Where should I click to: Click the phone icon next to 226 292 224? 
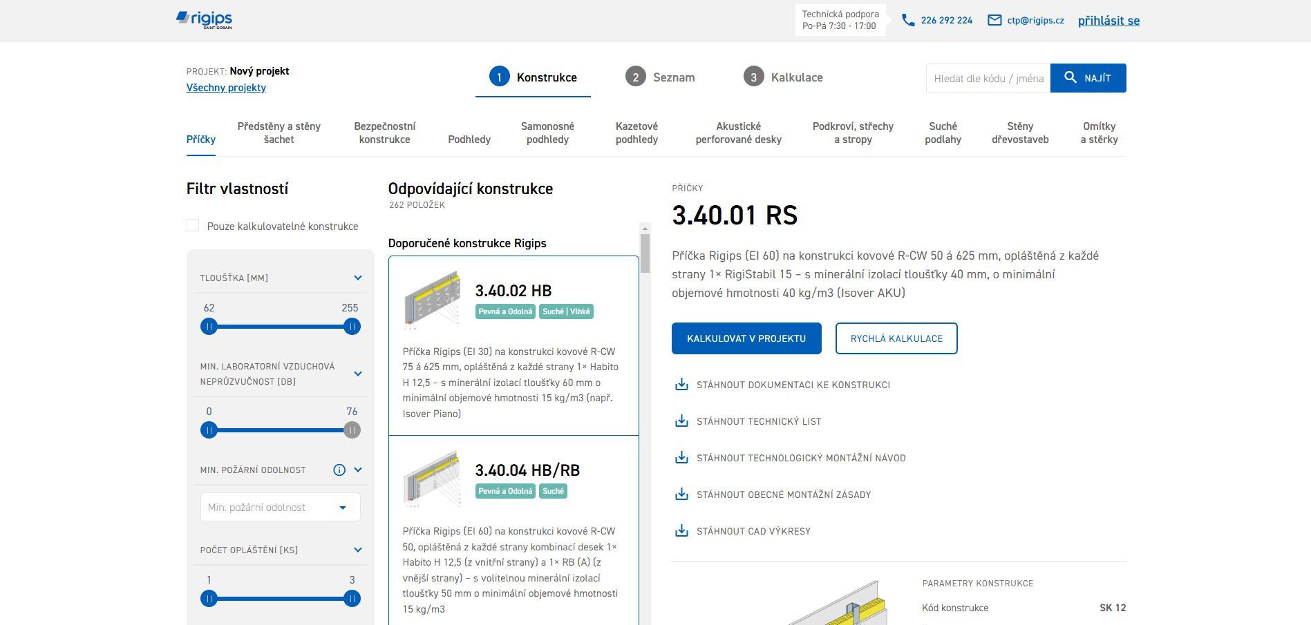908,21
